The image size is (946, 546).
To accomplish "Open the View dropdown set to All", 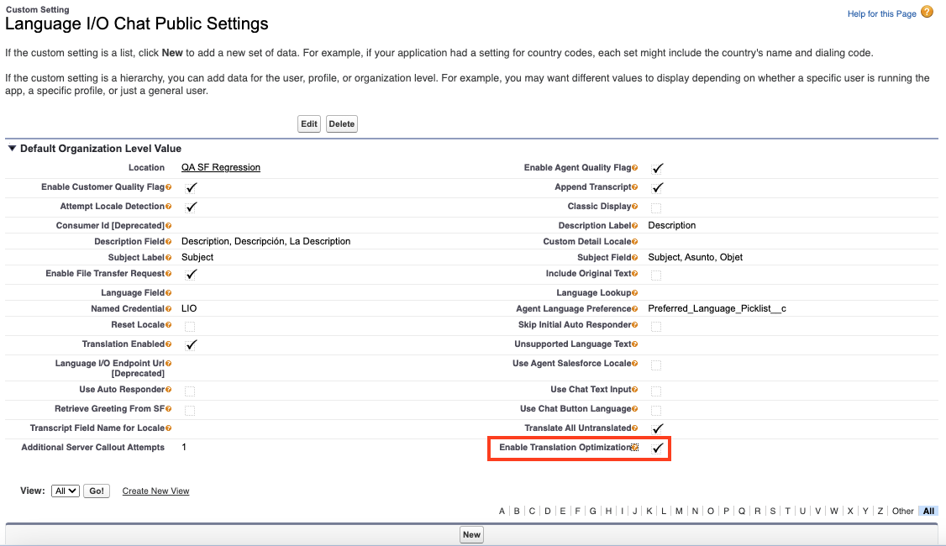I will pos(65,491).
